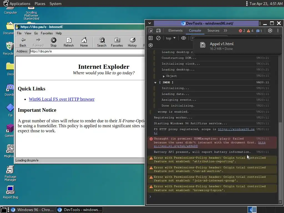Open the Report Bug desktop shortcut

coord(10,192)
